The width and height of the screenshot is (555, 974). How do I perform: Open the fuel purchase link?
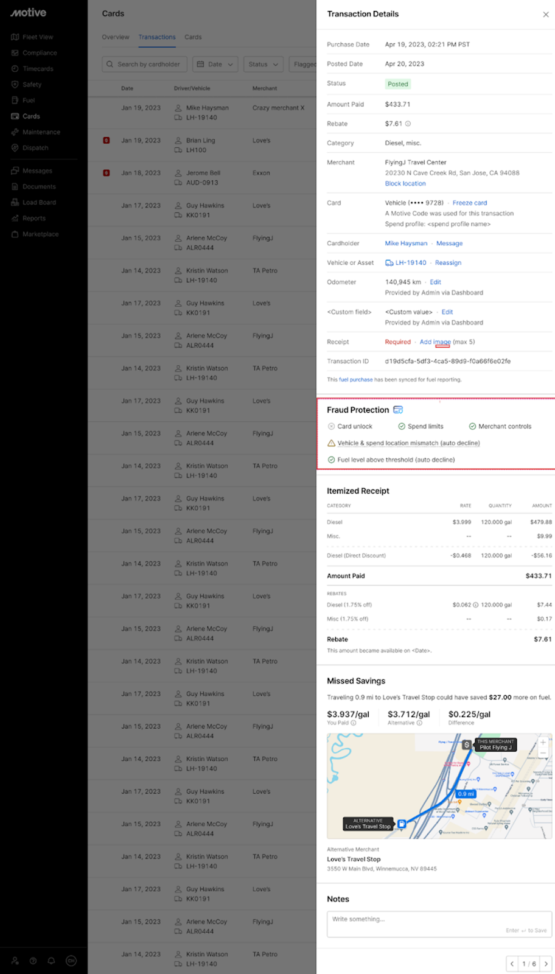point(355,380)
